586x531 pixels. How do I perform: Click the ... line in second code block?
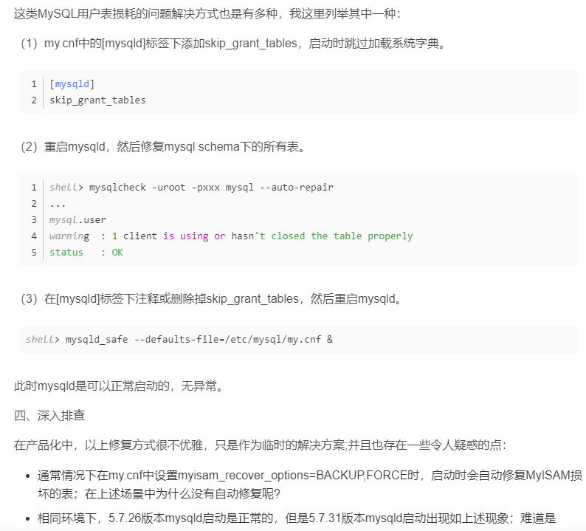pos(58,204)
